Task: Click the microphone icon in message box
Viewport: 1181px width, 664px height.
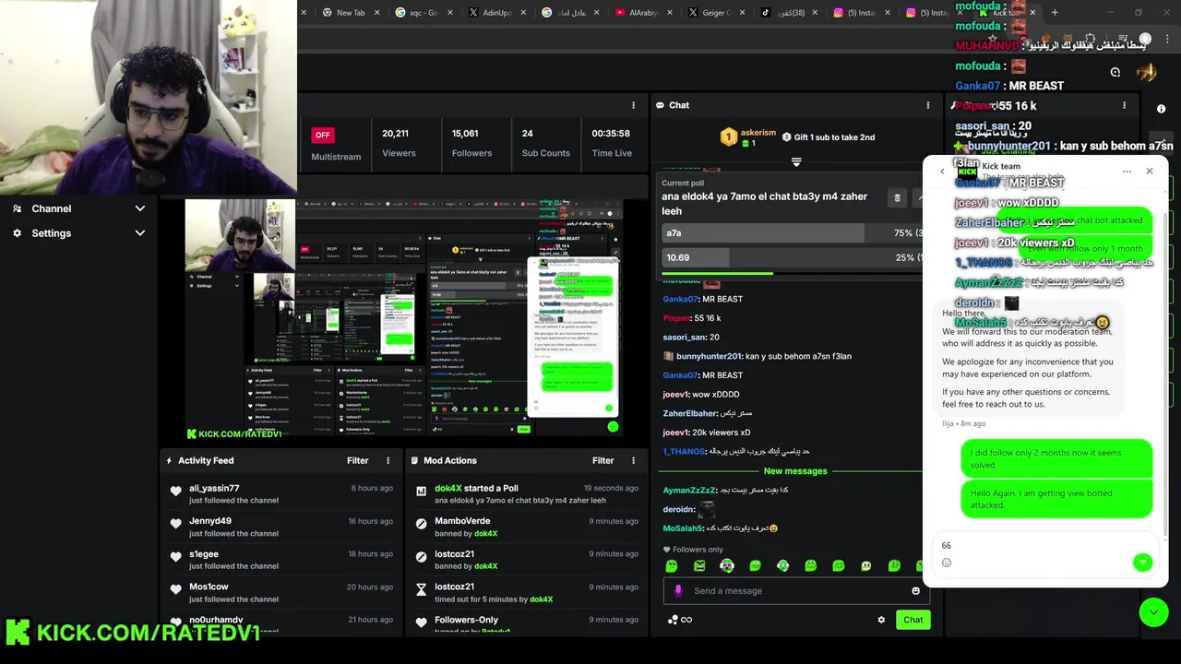Action: [x=678, y=590]
